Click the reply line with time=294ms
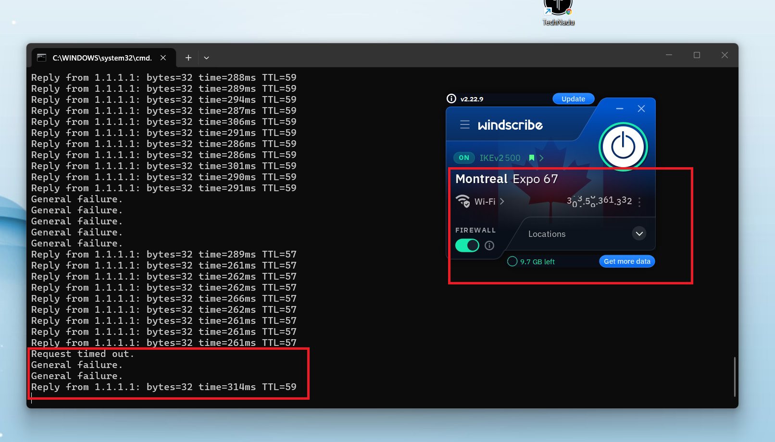This screenshot has width=775, height=442. pyautogui.click(x=164, y=100)
